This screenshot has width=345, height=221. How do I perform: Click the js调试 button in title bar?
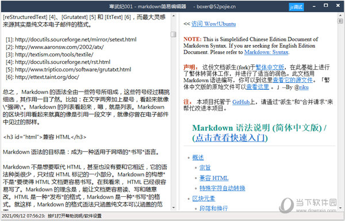(296, 7)
